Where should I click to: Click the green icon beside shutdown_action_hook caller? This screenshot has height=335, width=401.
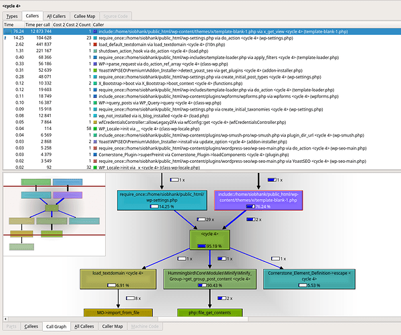[95, 51]
